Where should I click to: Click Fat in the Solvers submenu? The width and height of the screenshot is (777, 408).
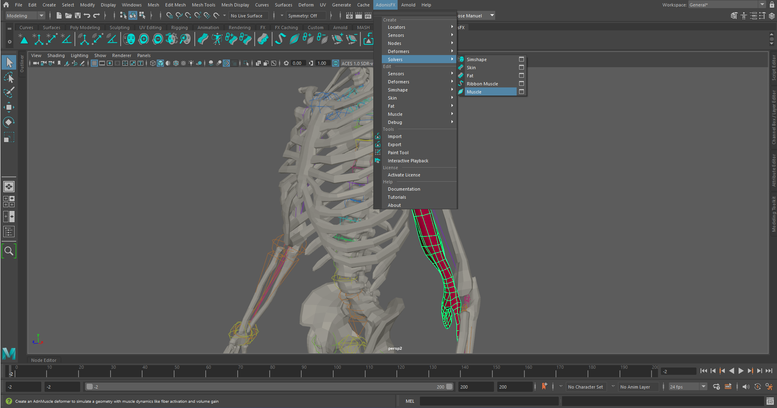[487, 76]
